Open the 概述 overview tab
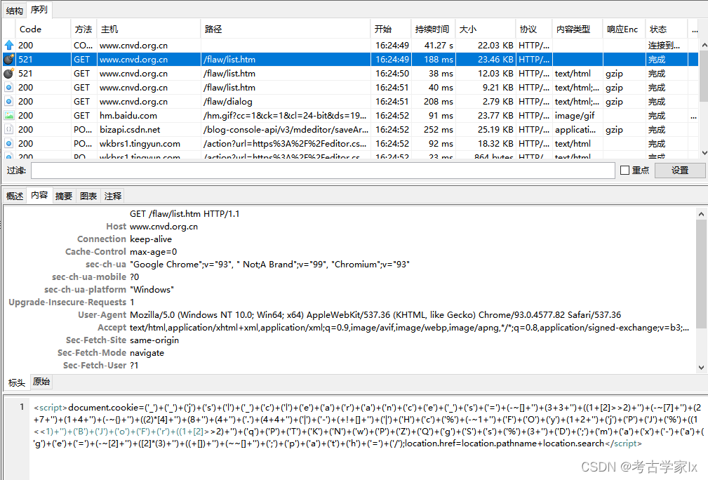The image size is (708, 480). (15, 196)
